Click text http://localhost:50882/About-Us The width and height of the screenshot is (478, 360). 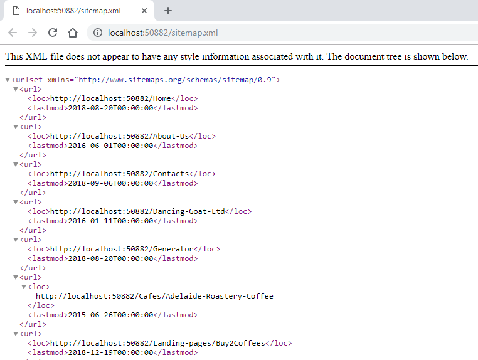[x=119, y=136]
